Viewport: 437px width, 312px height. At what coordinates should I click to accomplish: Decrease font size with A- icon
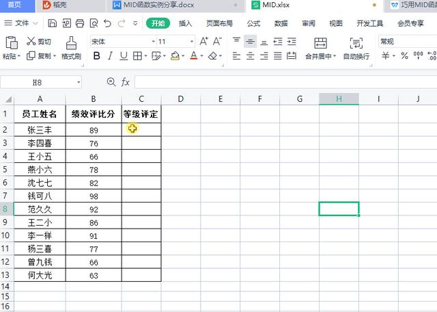pos(217,41)
